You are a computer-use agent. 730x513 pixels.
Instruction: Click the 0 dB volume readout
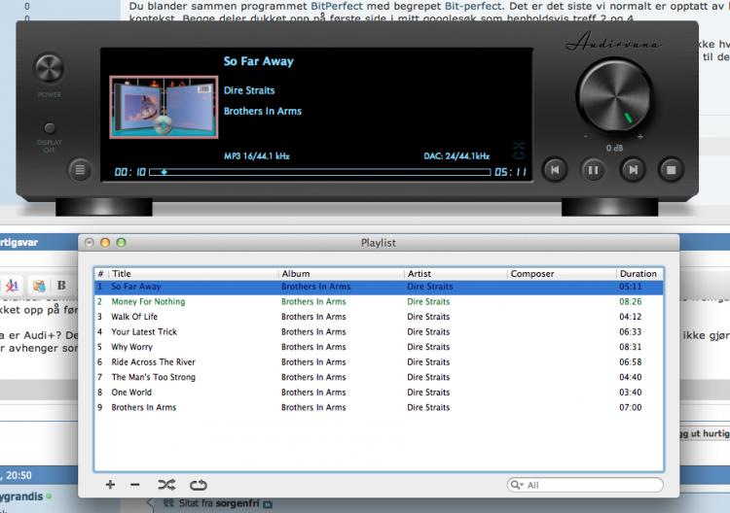tap(614, 148)
